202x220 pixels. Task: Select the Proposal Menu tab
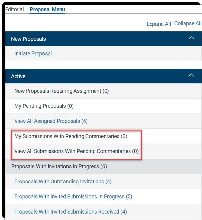[48, 9]
